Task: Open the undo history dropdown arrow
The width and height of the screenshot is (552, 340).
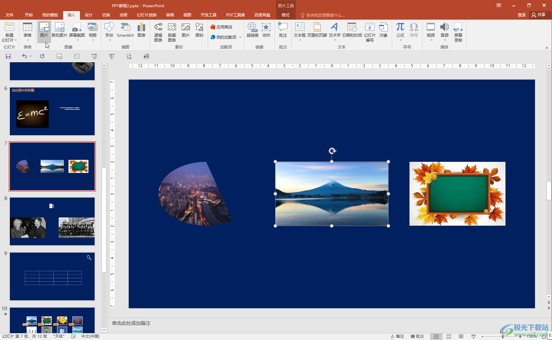Action: click(30, 56)
